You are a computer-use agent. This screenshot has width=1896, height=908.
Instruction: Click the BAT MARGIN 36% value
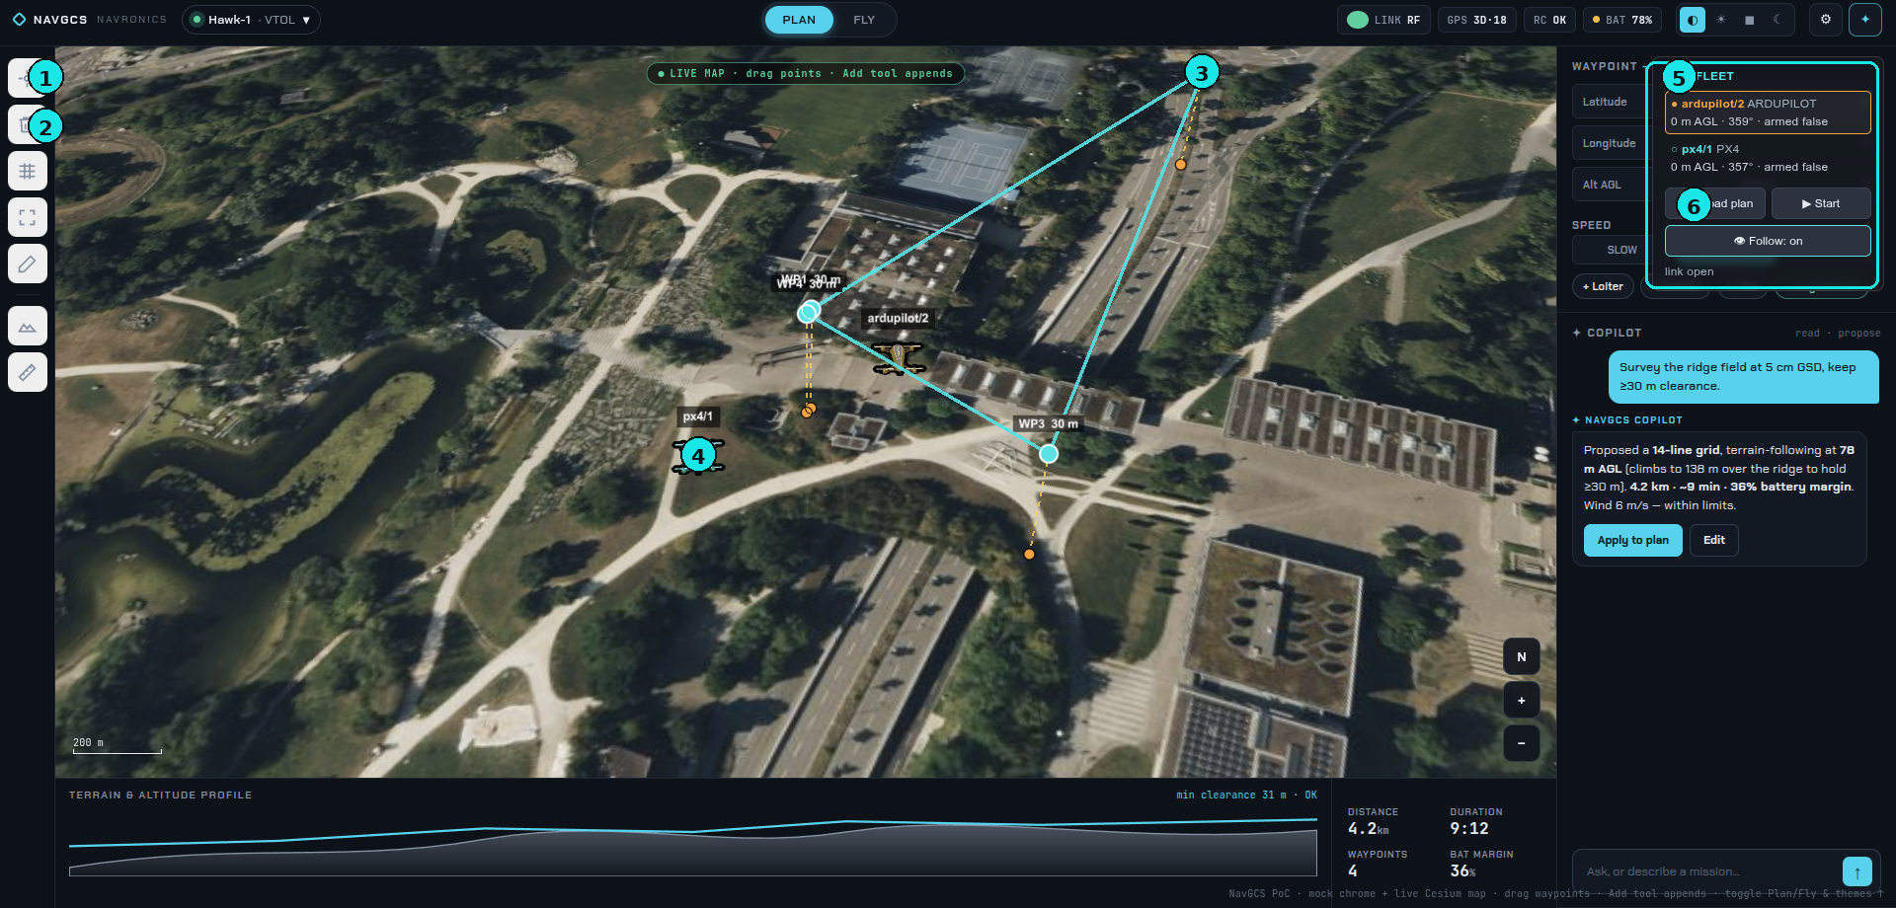tap(1462, 870)
